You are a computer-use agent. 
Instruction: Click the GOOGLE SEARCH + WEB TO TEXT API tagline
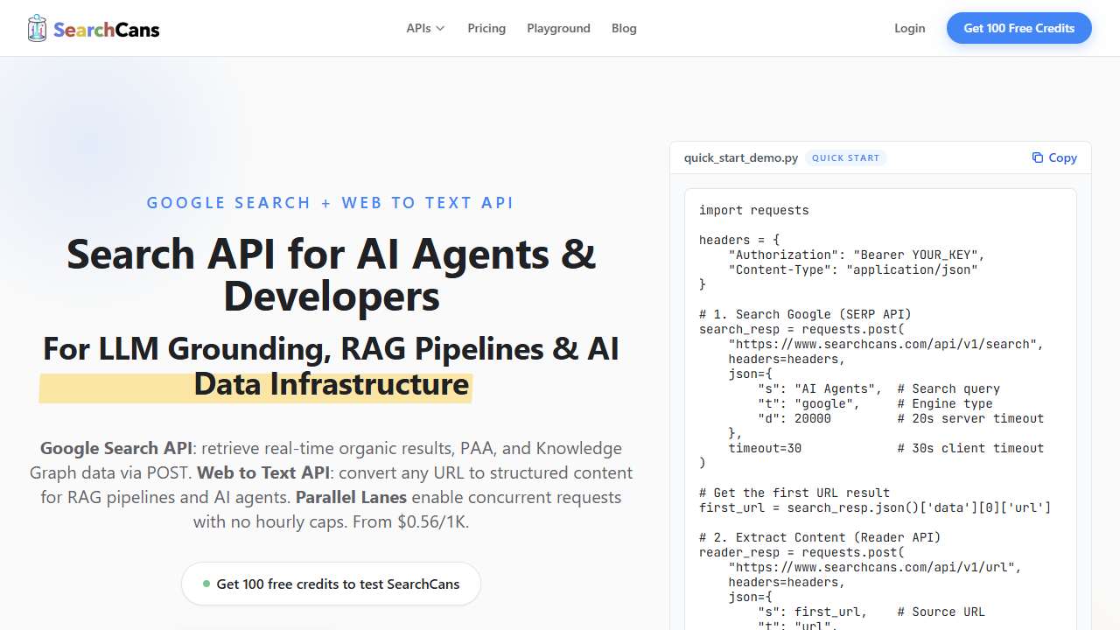tap(330, 203)
